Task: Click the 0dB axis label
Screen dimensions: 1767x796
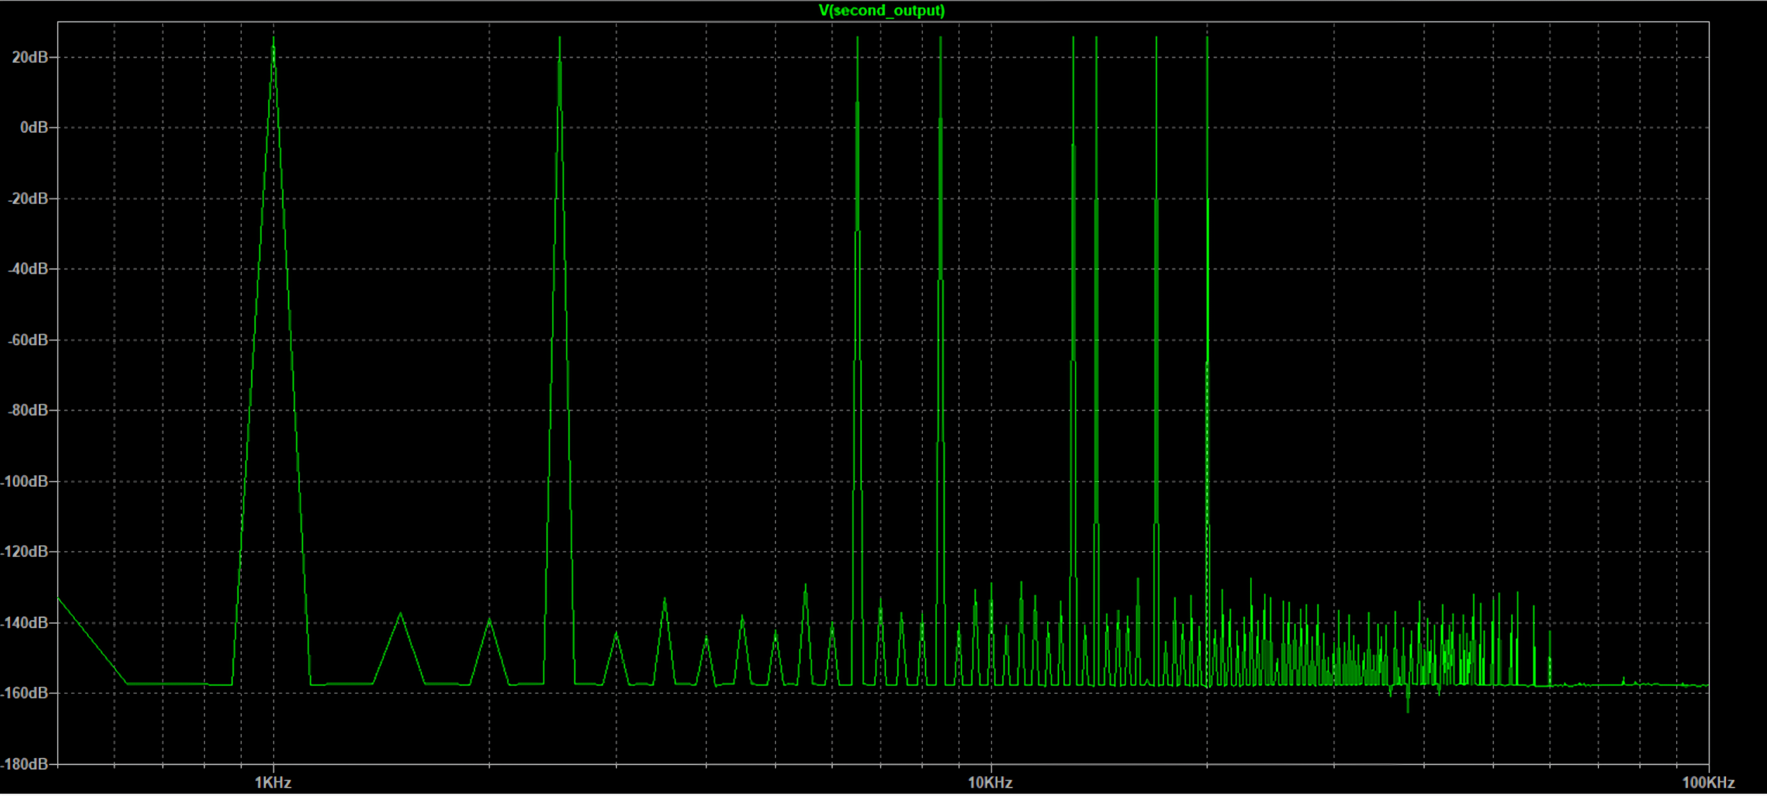Action: coord(35,128)
